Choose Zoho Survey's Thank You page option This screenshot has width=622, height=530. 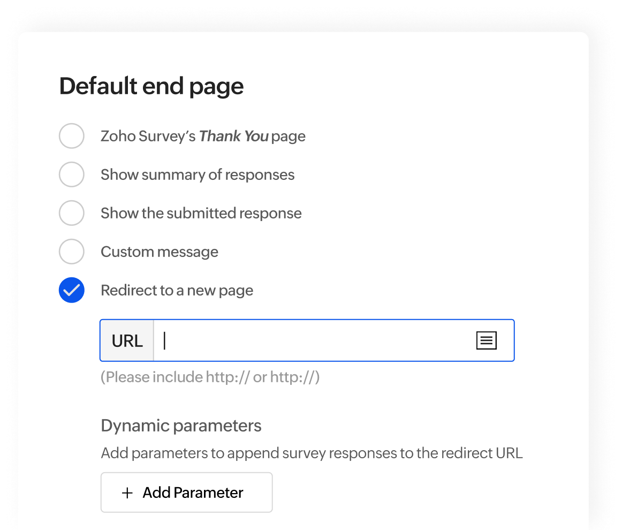(71, 136)
